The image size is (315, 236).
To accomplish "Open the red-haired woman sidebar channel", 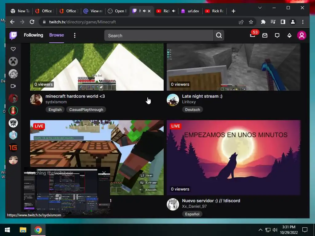I will (x=13, y=111).
